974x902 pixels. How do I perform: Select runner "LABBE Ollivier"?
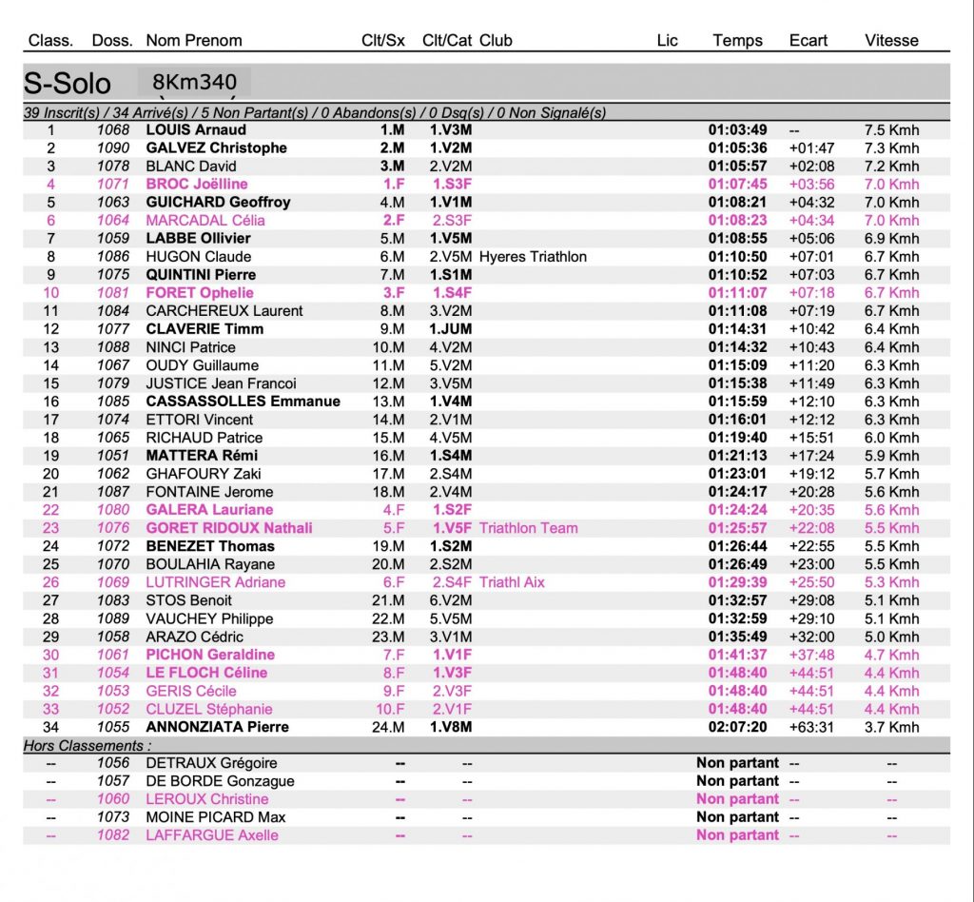point(198,238)
